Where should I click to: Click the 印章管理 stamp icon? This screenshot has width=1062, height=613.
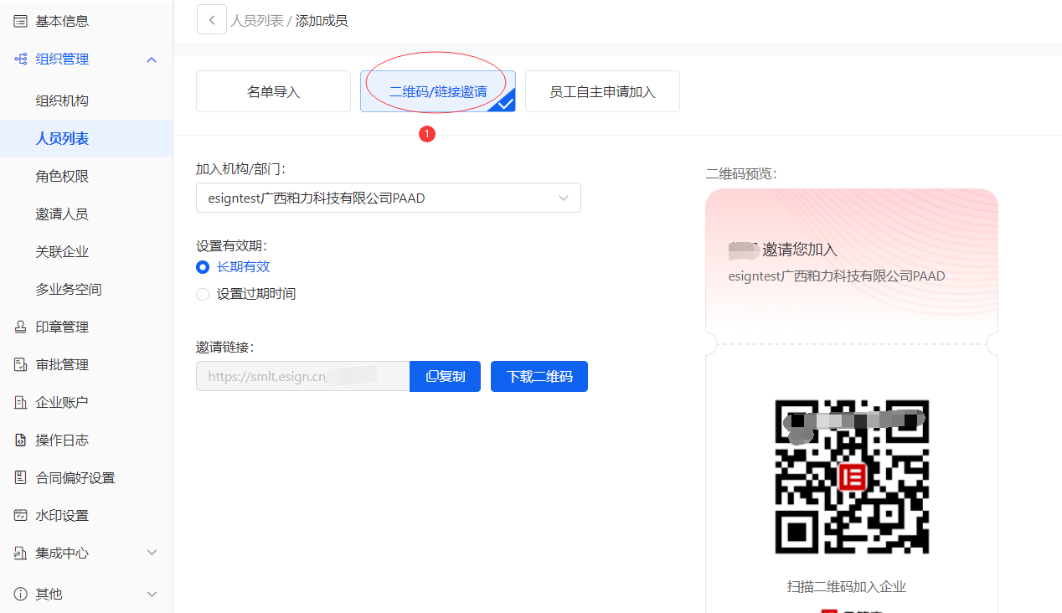[20, 327]
